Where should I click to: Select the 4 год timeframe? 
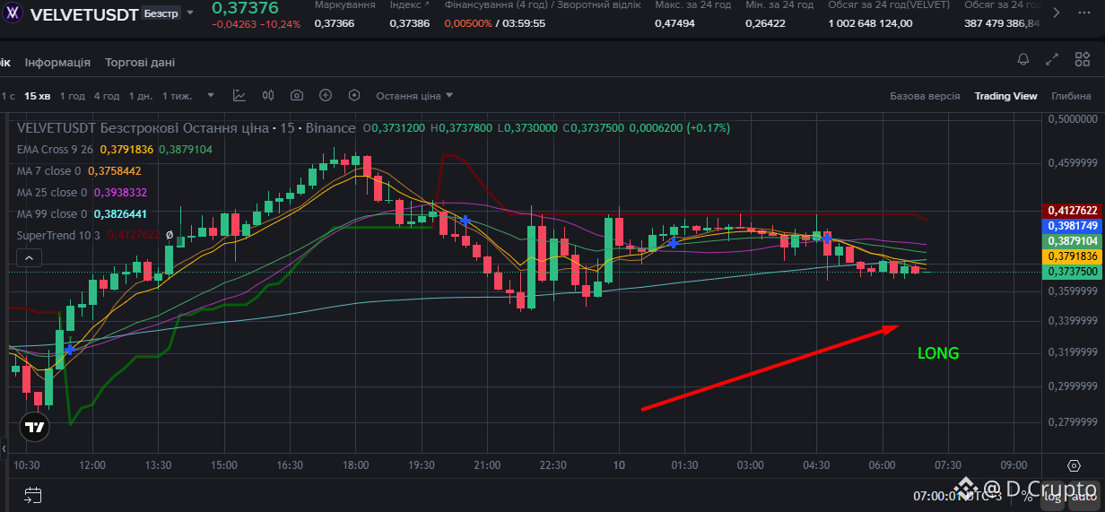(107, 96)
